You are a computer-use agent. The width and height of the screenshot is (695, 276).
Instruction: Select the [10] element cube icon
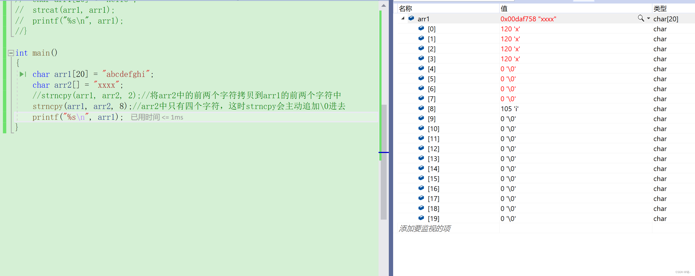click(x=421, y=128)
